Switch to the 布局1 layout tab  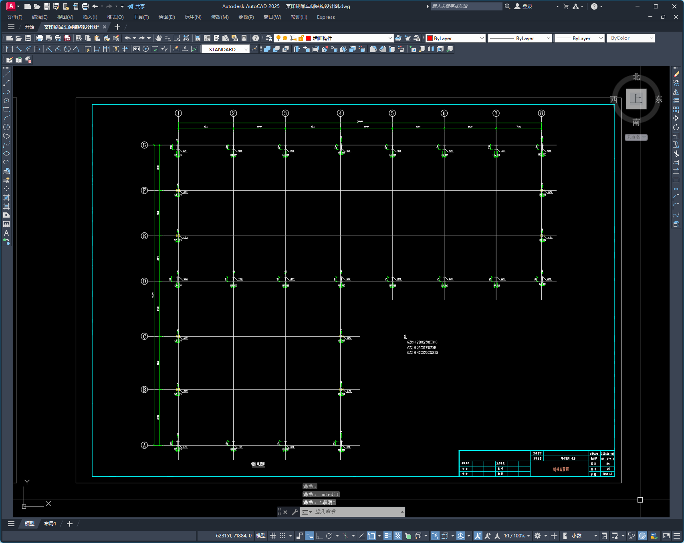tap(50, 524)
